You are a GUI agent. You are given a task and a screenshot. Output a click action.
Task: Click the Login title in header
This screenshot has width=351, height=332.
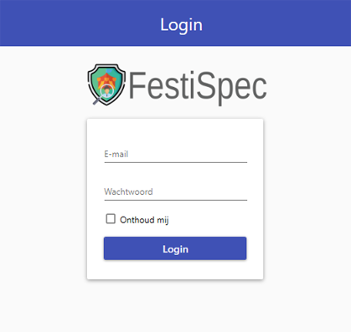click(181, 25)
